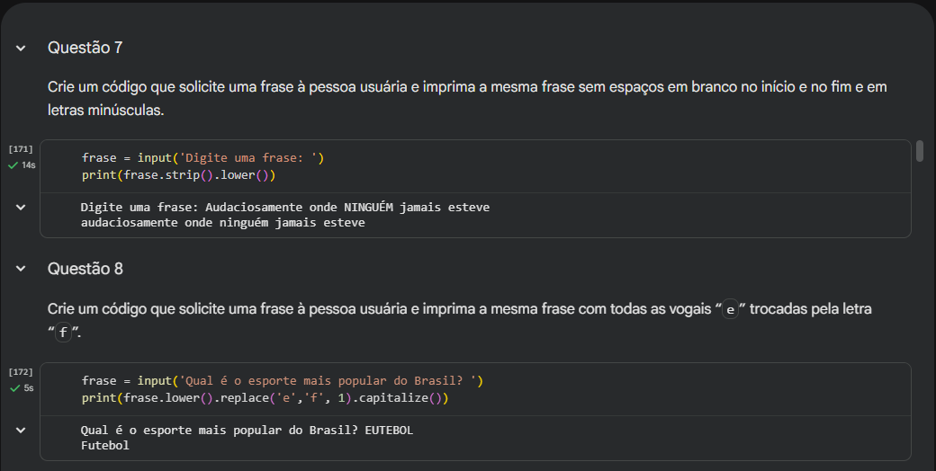
Task: Click the inline code 'f' chip
Action: 63,333
